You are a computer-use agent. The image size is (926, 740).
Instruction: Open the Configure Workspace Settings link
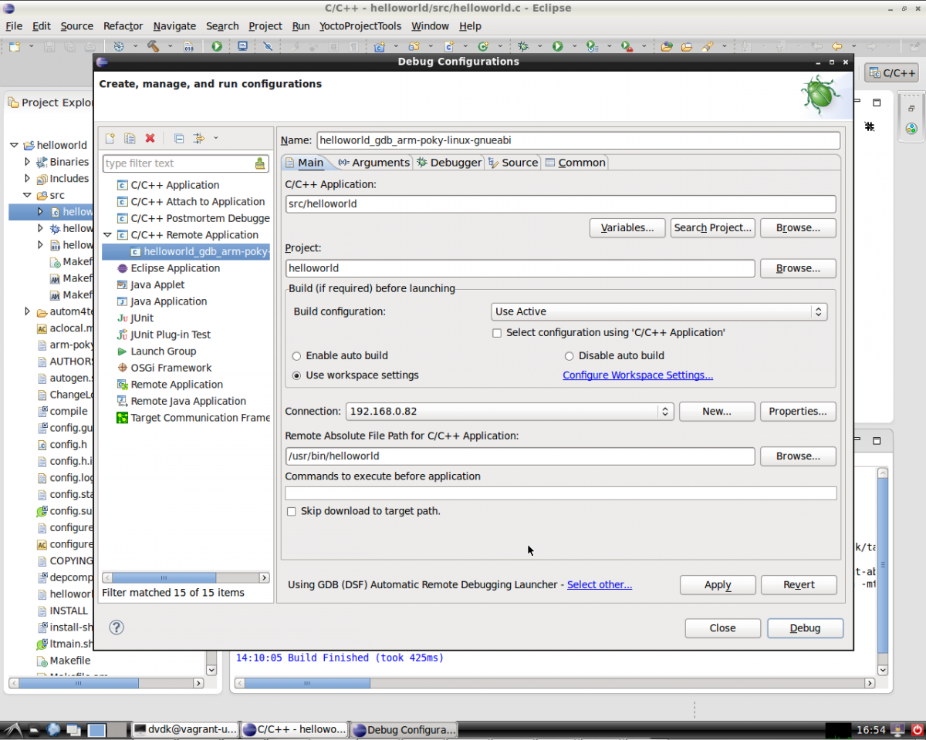pyautogui.click(x=637, y=375)
